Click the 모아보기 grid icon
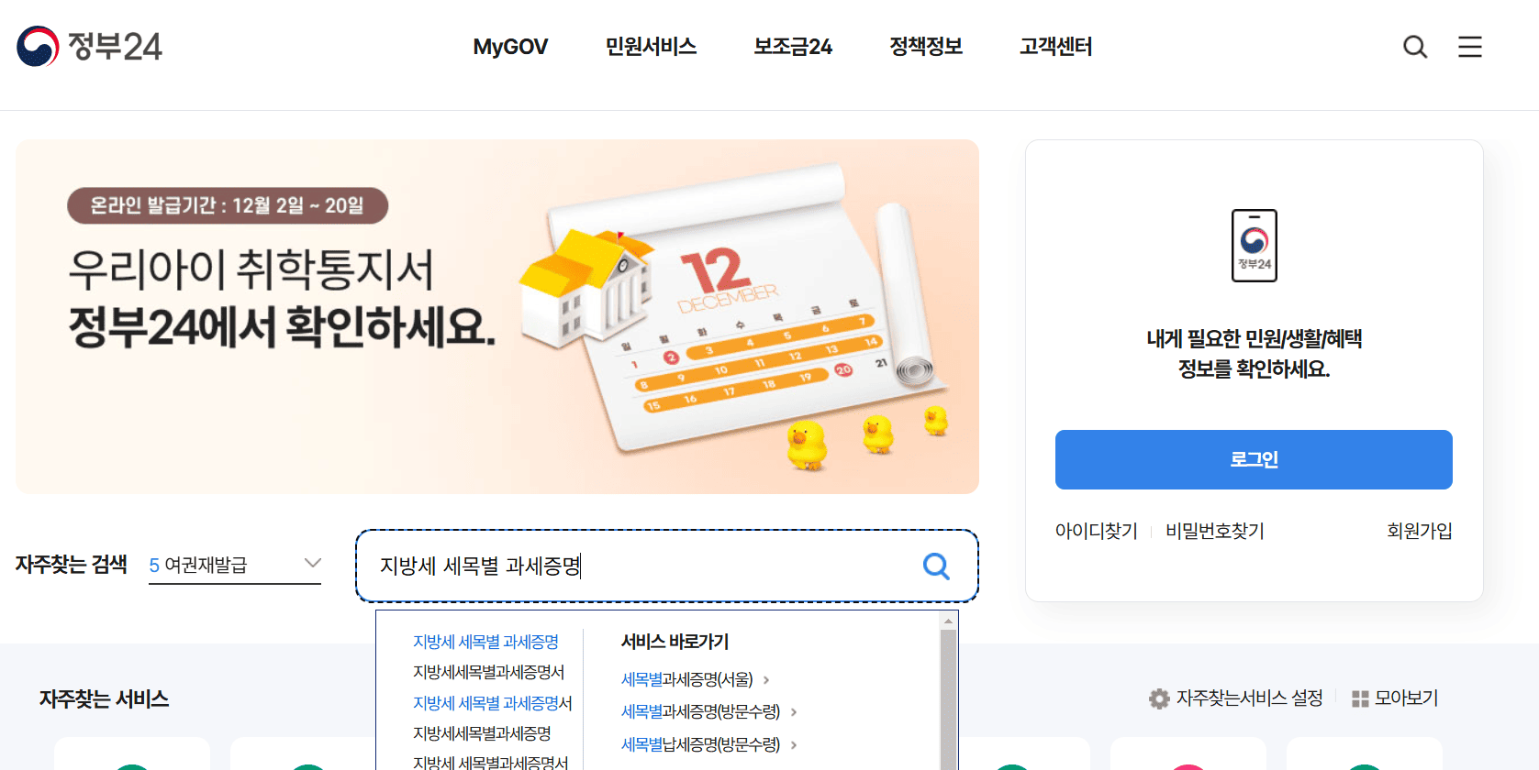This screenshot has height=770, width=1539. [1360, 698]
